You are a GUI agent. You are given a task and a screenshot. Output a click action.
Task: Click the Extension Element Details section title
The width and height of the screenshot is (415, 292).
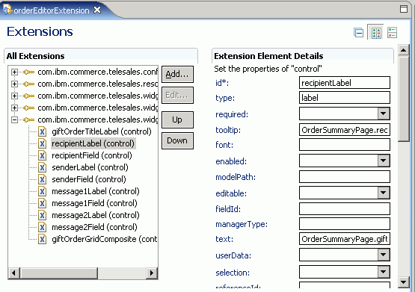(268, 56)
